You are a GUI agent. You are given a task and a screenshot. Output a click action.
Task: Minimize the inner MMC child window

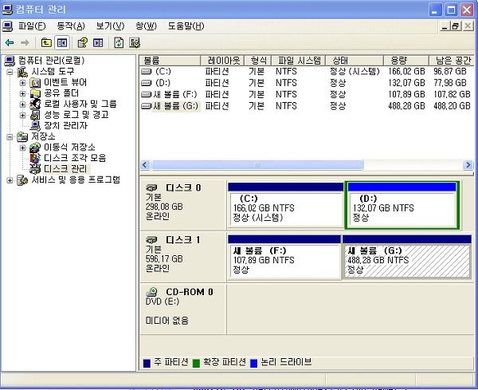[x=445, y=26]
